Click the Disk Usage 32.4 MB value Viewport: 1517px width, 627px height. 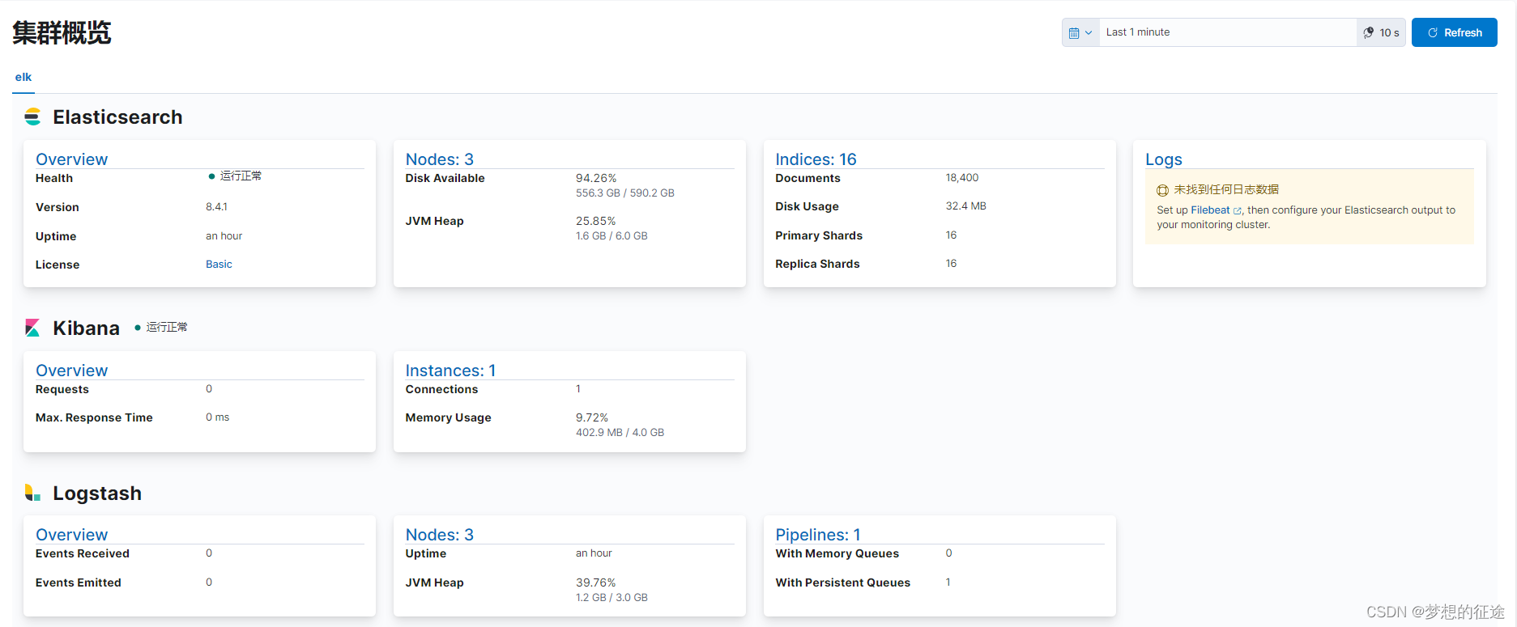pos(966,206)
